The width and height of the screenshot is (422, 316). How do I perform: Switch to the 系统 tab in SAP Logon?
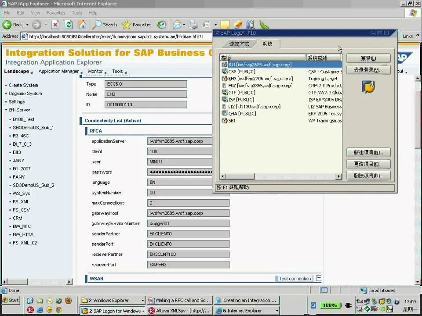tap(267, 44)
